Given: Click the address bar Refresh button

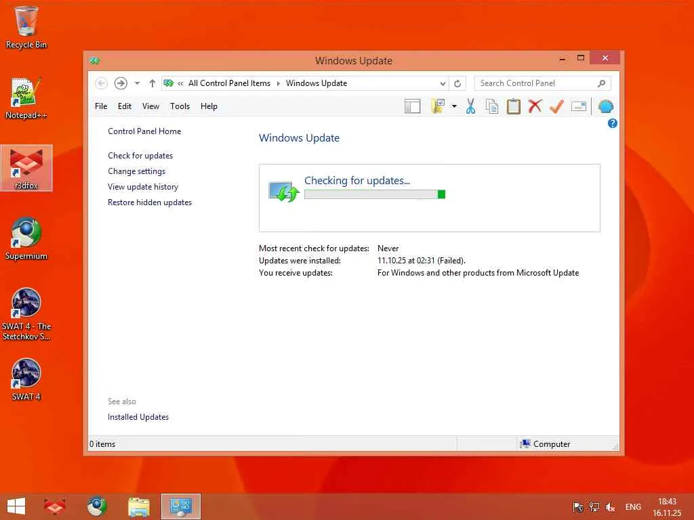Looking at the screenshot, I should point(457,83).
